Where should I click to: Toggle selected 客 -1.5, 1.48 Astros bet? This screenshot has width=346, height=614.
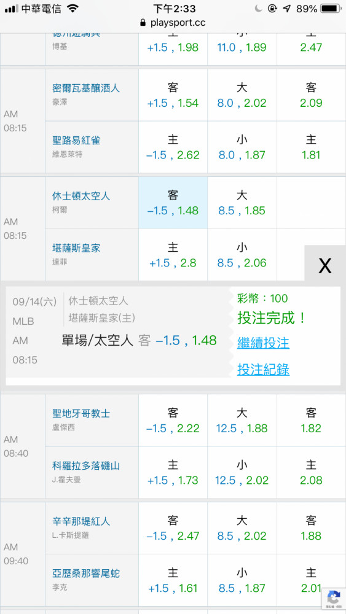[173, 203]
